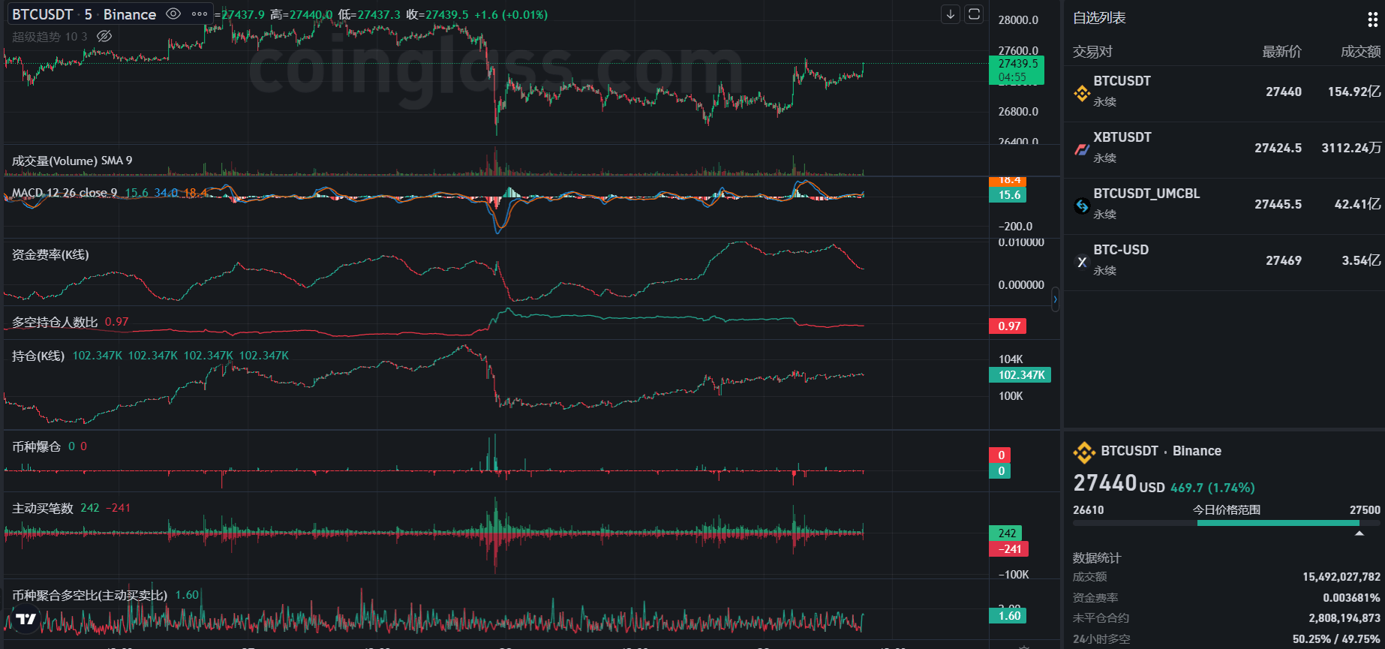Image resolution: width=1385 pixels, height=649 pixels.
Task: Click the 自选列表 panel title
Action: (x=1099, y=18)
